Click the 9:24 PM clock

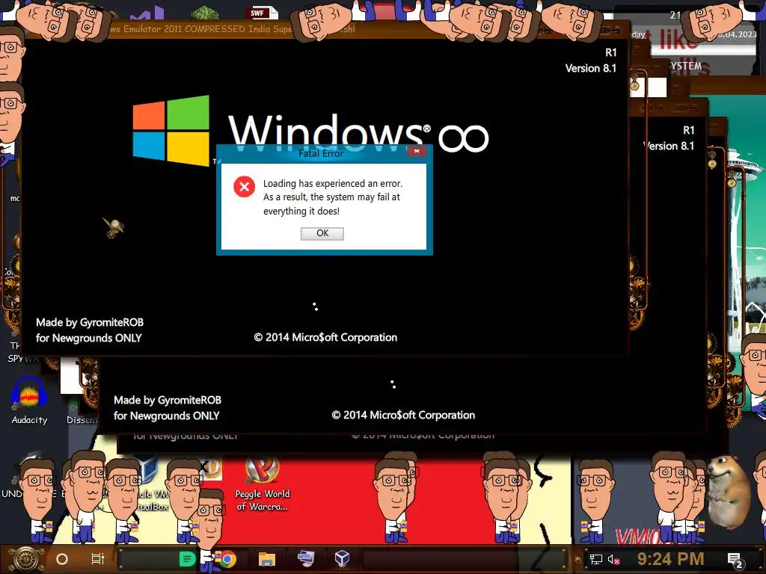[x=671, y=559]
